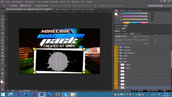The image size is (172, 97).
Task: Click the green channel value field
Action: 151,17
